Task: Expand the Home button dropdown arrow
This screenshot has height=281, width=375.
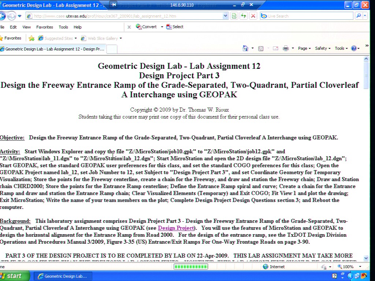Action: point(253,48)
